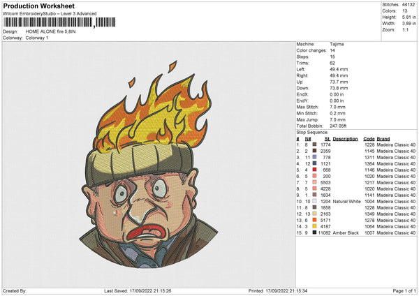Select the Min Stitch value 0.2 mm

point(337,113)
